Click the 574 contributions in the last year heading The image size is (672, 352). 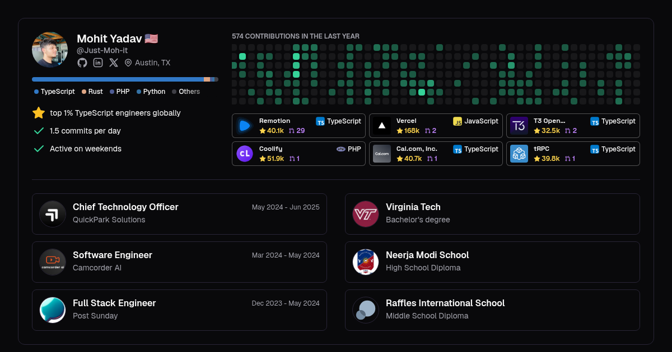coord(296,36)
